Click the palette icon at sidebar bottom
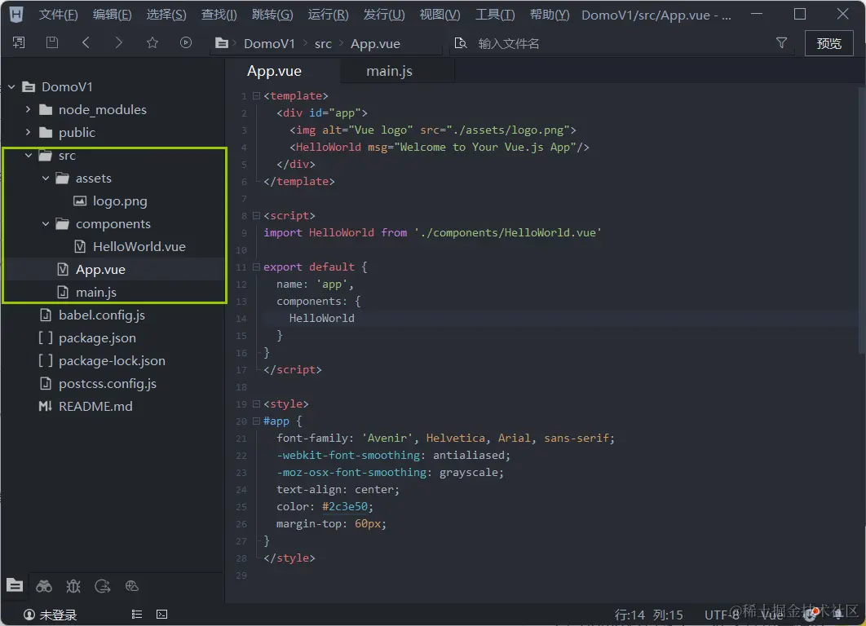The height and width of the screenshot is (626, 866). pos(132,586)
